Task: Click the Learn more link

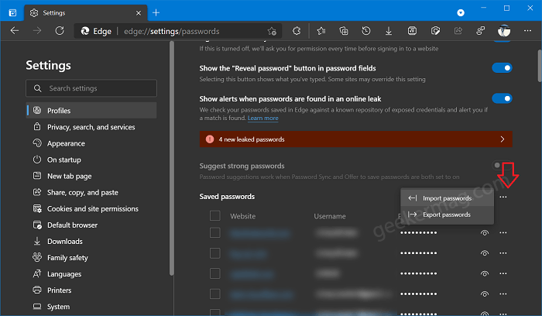Action: (x=262, y=118)
